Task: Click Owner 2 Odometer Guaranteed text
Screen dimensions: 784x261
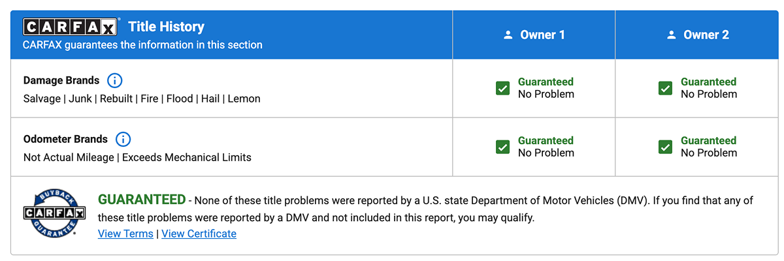Action: click(x=708, y=141)
